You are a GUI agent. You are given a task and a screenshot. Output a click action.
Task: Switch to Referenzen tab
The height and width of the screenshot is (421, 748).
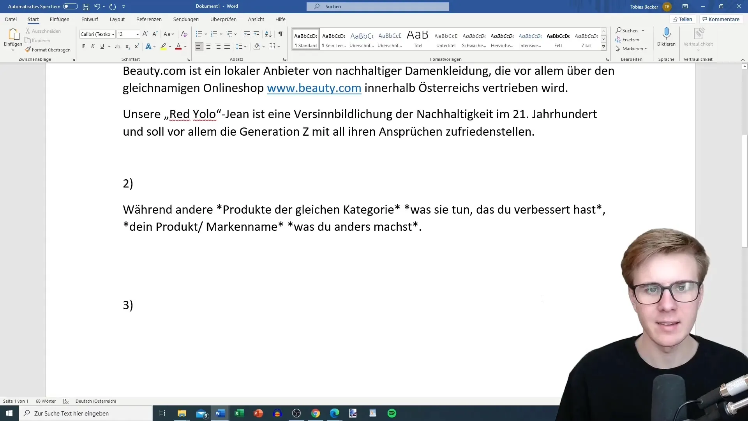[x=149, y=19]
